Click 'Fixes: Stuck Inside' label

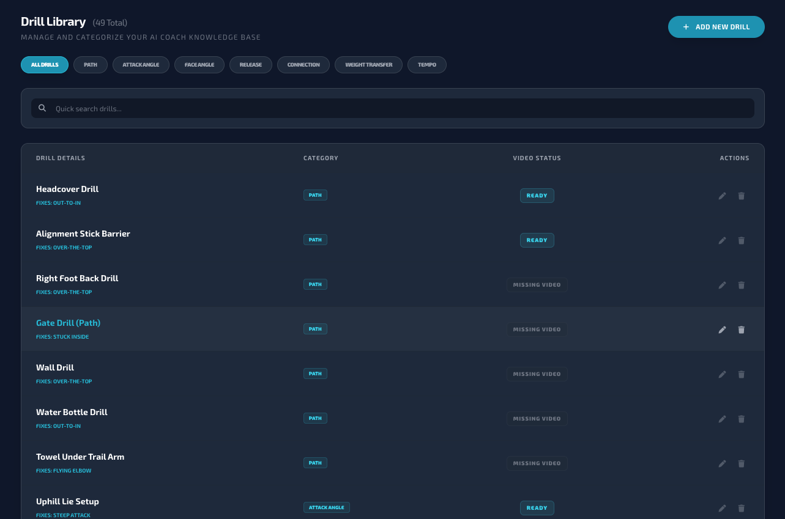pyautogui.click(x=62, y=337)
